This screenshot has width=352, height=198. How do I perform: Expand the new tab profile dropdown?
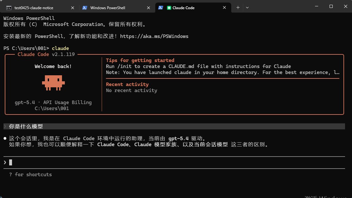point(247,8)
